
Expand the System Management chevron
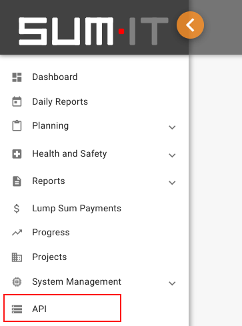click(172, 283)
